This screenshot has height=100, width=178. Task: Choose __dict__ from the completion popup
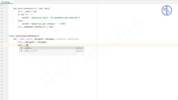52,48
